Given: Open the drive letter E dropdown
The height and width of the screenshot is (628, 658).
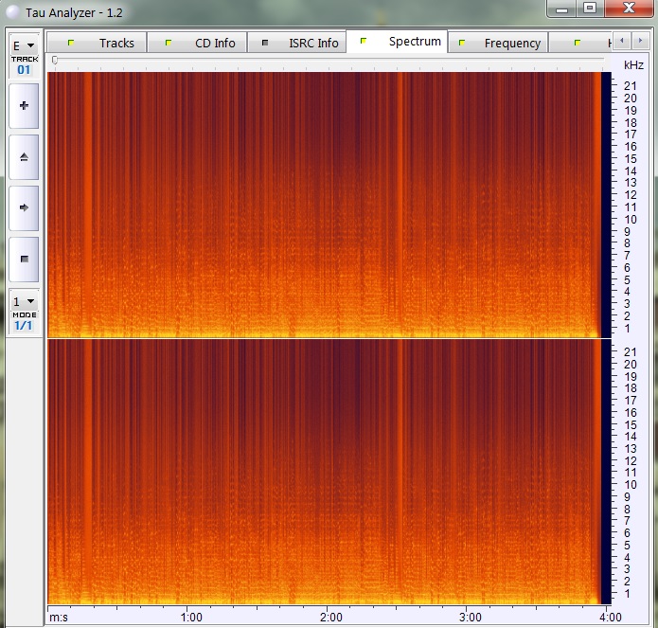Looking at the screenshot, I should coord(24,45).
